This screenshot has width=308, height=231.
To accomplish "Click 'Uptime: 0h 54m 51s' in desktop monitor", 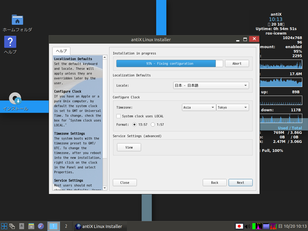I will [276, 29].
